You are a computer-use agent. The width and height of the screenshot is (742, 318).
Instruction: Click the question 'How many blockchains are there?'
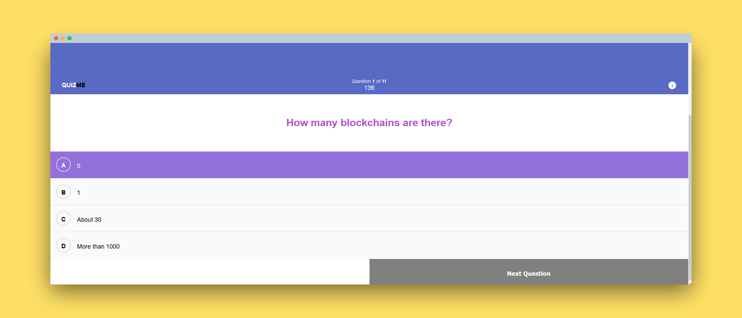click(x=369, y=122)
